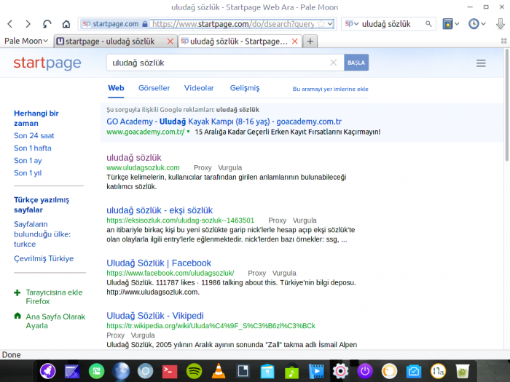This screenshot has height=382, width=510.
Task: Click 'Sayfaların bulunduğu ülke: turkce'
Action: [x=42, y=234]
